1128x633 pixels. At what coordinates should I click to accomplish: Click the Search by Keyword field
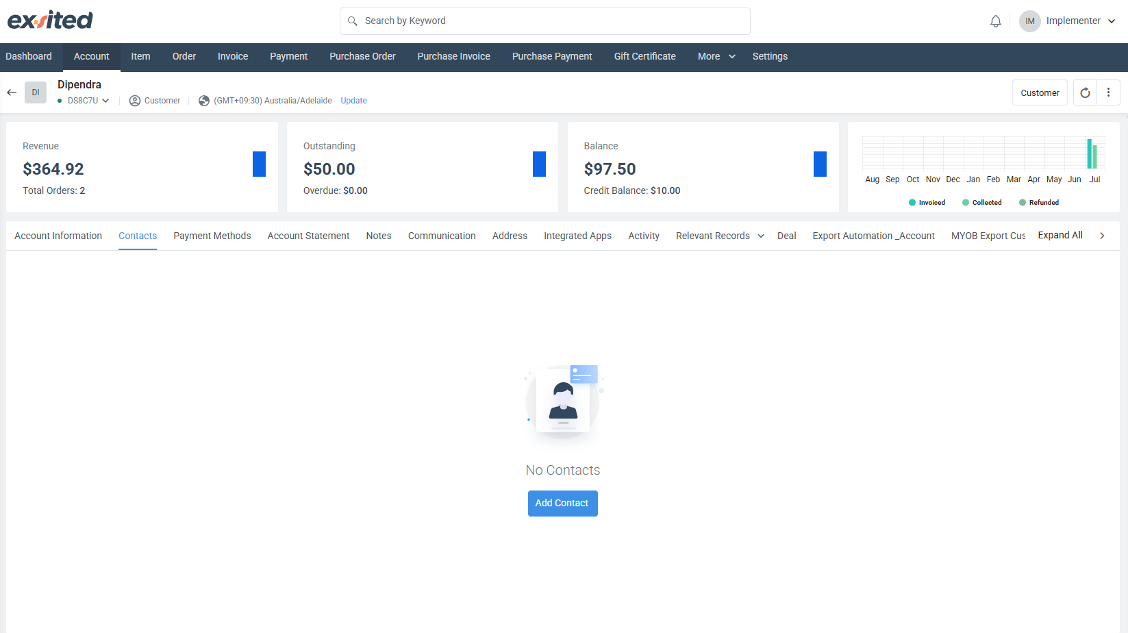click(545, 21)
